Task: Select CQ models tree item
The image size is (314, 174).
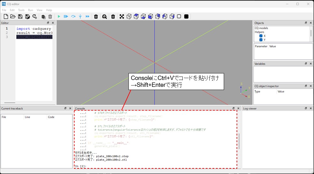Action: [261, 28]
